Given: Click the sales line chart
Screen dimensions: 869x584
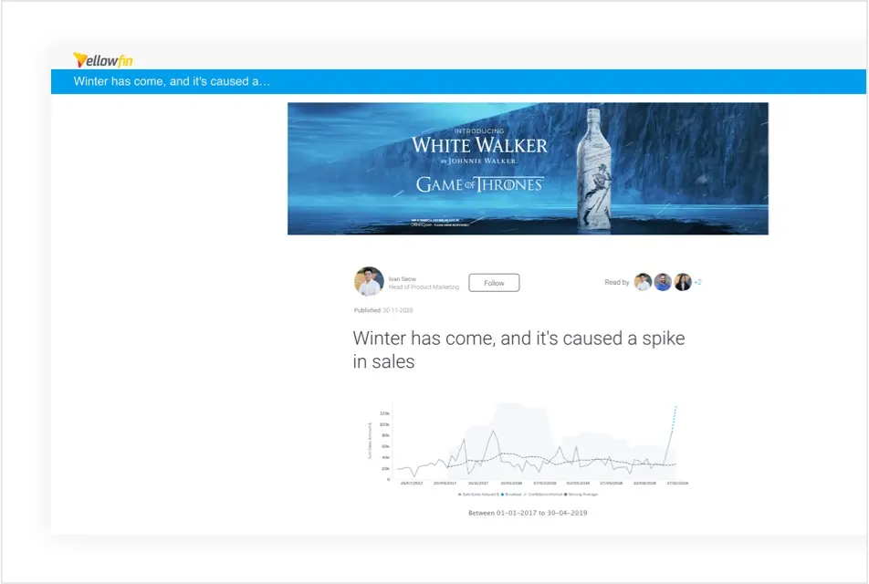Looking at the screenshot, I should coord(529,443).
